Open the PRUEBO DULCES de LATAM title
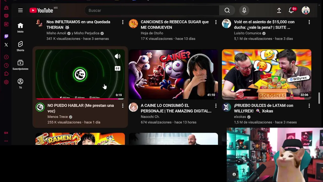 point(263,108)
